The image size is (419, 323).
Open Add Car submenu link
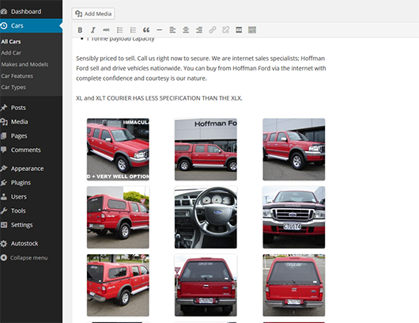(x=11, y=53)
